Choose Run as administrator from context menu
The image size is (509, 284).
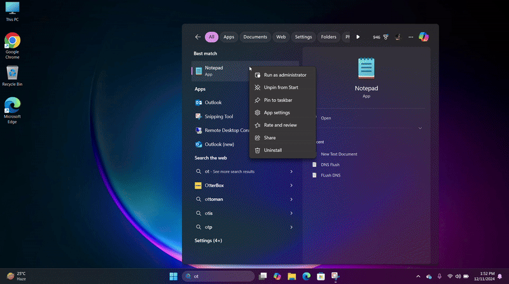(x=282, y=75)
